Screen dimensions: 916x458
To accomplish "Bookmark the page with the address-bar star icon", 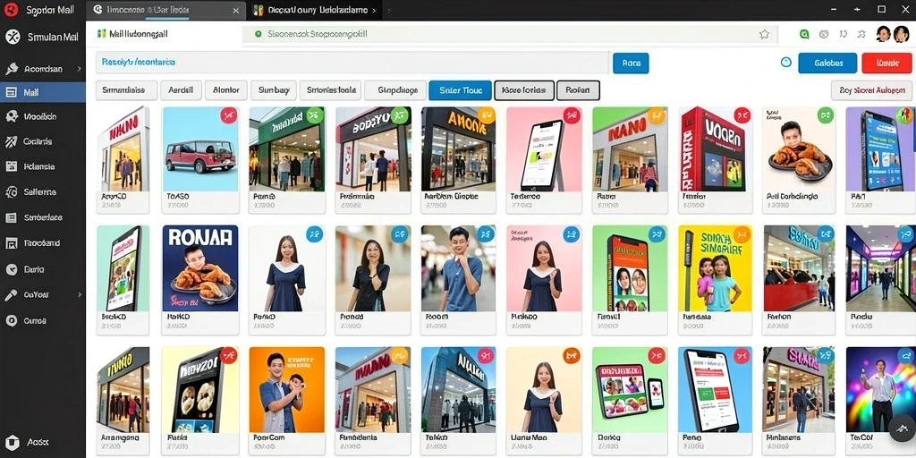I will pos(764,35).
